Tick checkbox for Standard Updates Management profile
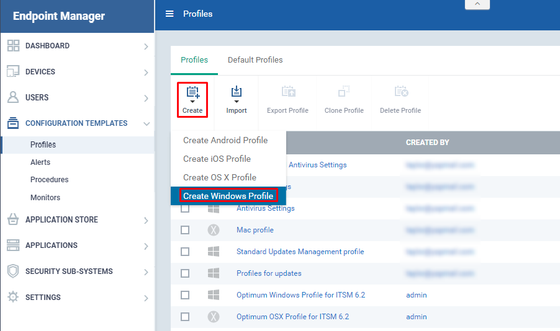This screenshot has height=331, width=560. point(185,252)
